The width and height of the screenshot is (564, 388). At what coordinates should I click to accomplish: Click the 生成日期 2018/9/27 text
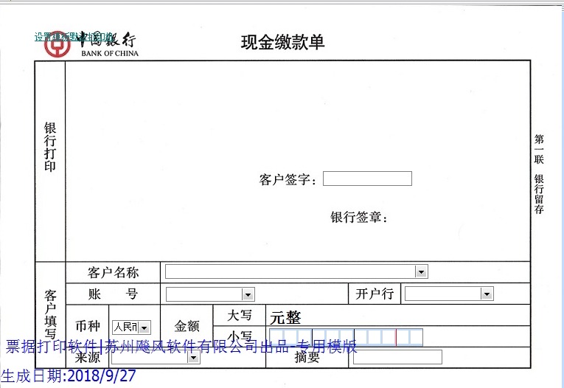pos(69,375)
